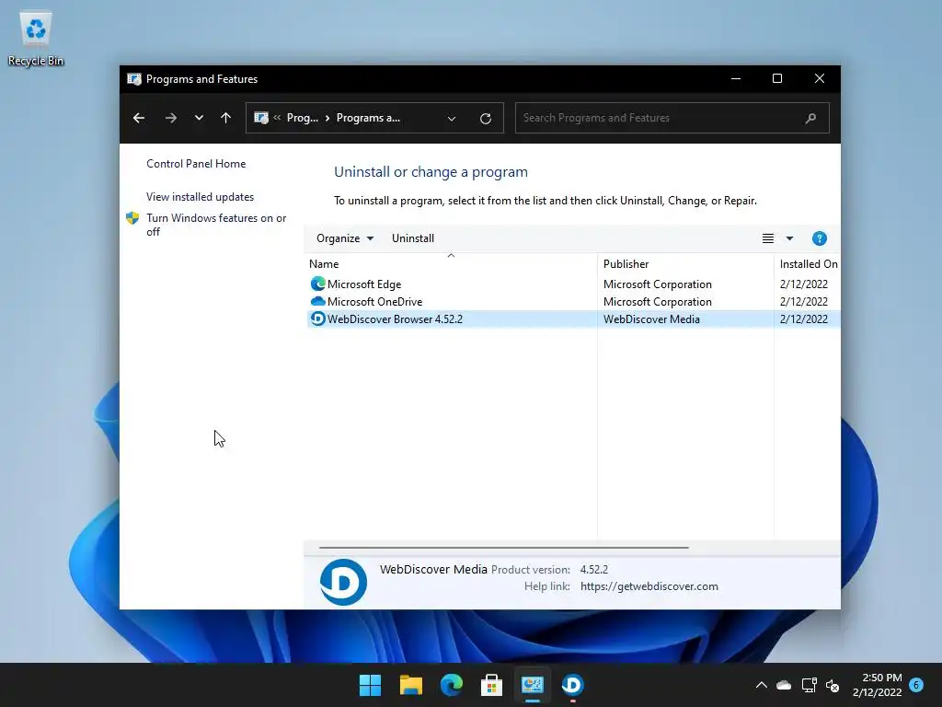Open the Organize menu

345,238
